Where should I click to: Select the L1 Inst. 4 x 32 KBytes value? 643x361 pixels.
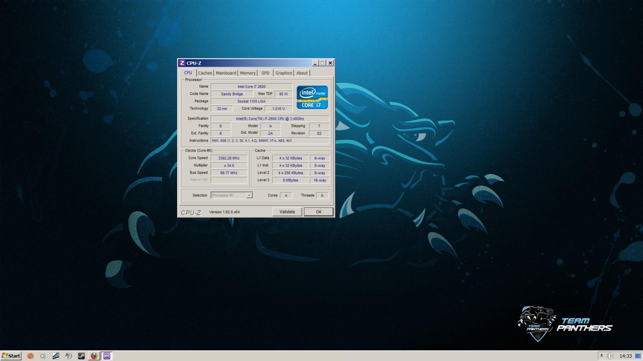point(291,166)
